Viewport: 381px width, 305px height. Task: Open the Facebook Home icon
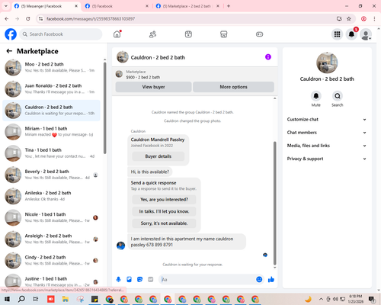pyautogui.click(x=117, y=34)
